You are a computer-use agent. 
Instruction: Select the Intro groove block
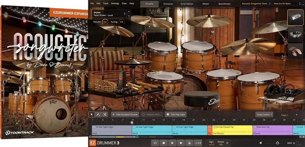coord(112,130)
